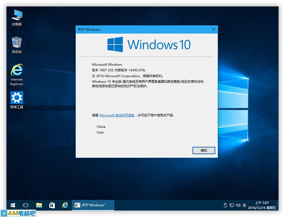Click the USB safely remove tray icon
The width and height of the screenshot is (285, 217).
[225, 205]
